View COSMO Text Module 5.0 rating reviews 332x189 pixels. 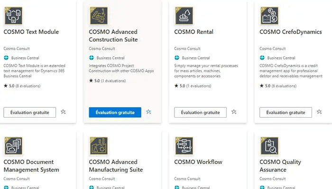[x=22, y=86]
